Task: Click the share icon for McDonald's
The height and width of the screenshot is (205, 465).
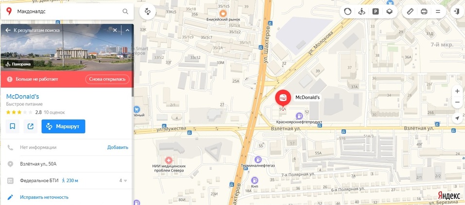Action: coord(30,126)
